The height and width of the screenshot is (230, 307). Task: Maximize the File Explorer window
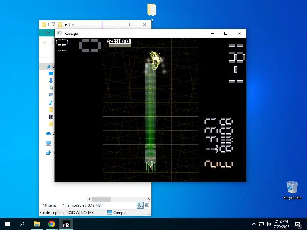click(x=131, y=25)
